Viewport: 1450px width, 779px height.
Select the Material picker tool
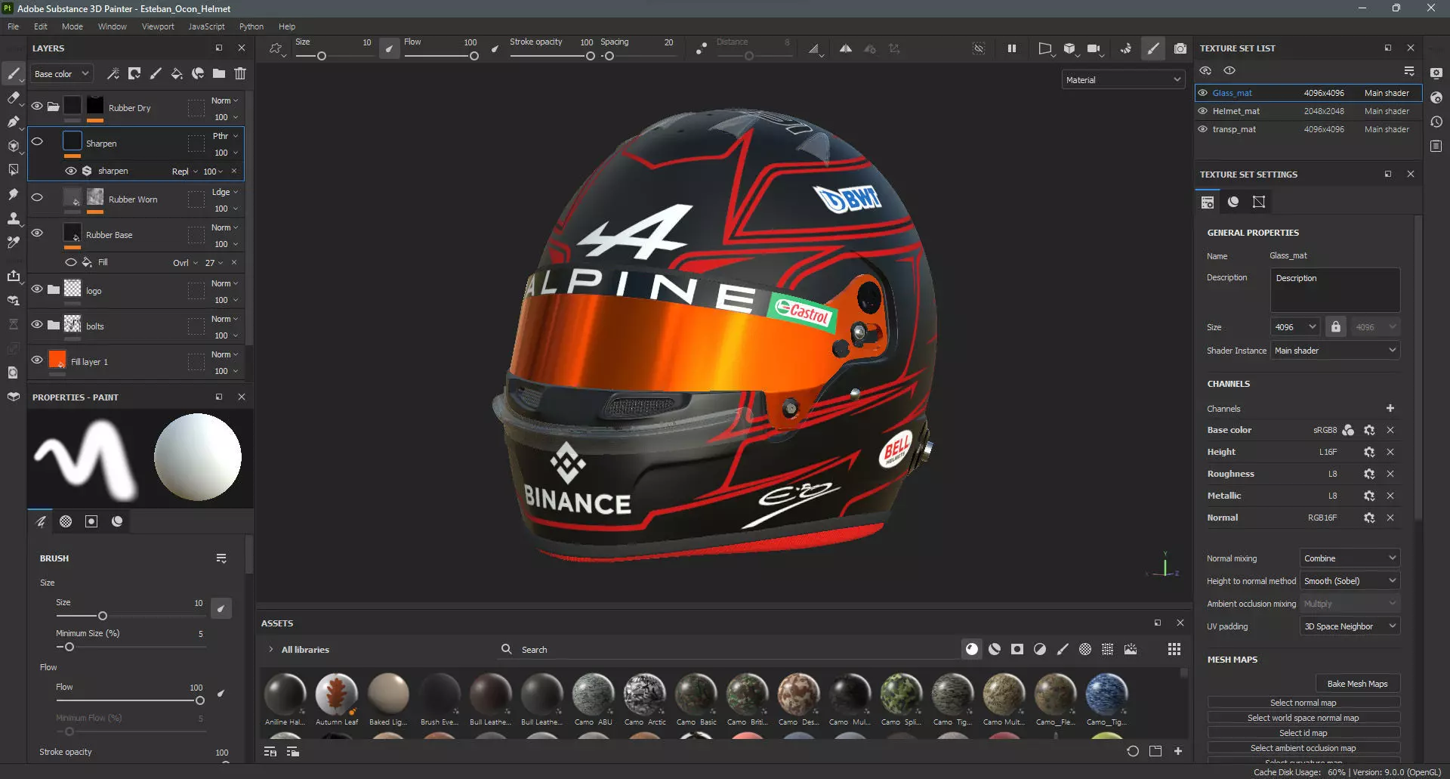[x=13, y=243]
